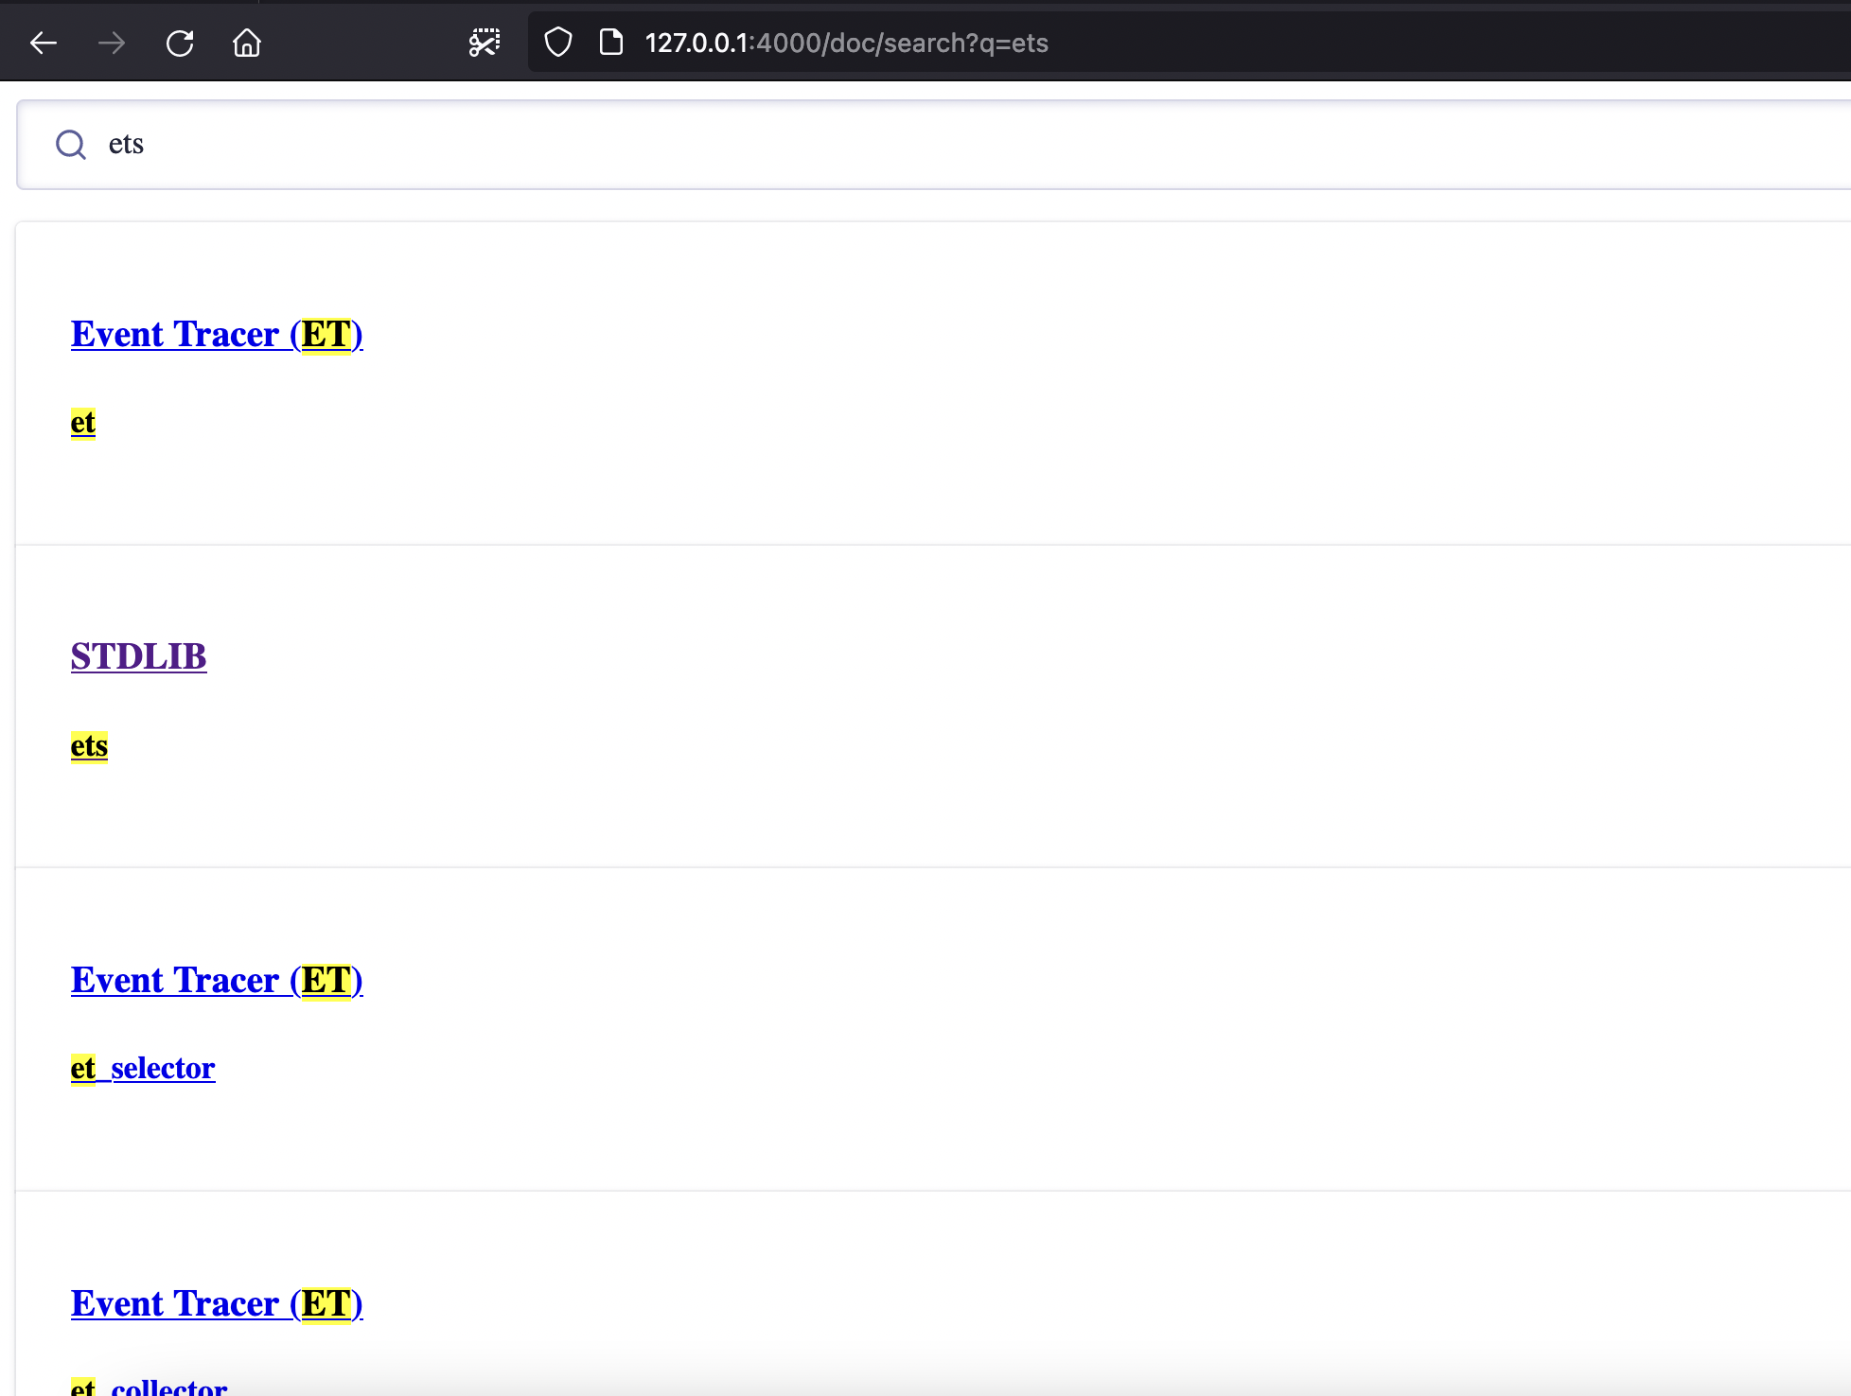
Task: Open the first Event Tracer (ET) heading link
Action: tap(217, 334)
